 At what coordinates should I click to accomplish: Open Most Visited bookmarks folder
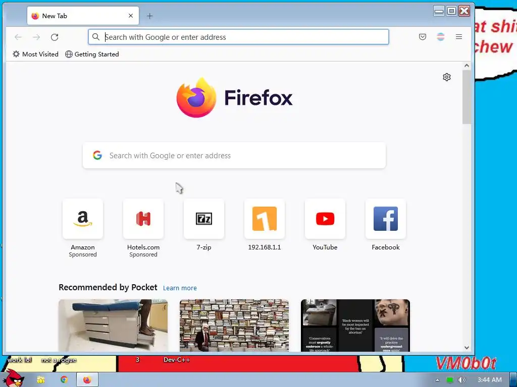click(36, 54)
